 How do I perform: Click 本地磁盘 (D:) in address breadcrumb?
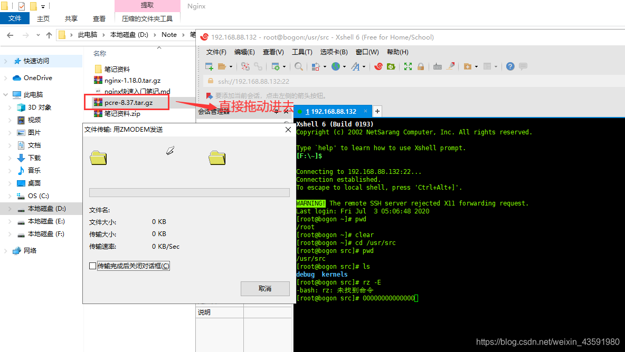(129, 35)
